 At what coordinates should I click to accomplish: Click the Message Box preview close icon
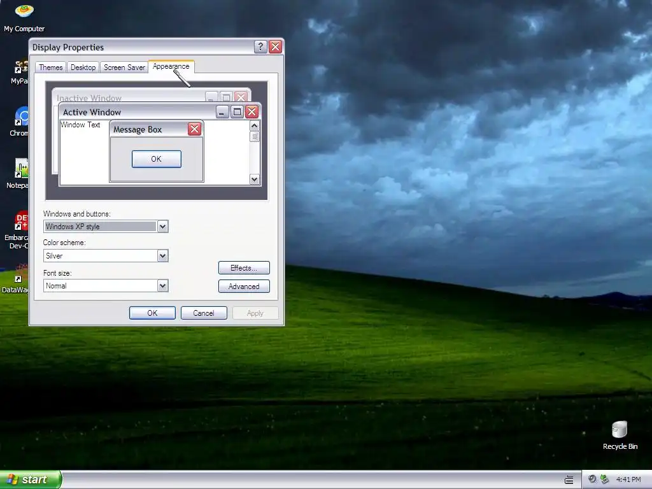[194, 129]
